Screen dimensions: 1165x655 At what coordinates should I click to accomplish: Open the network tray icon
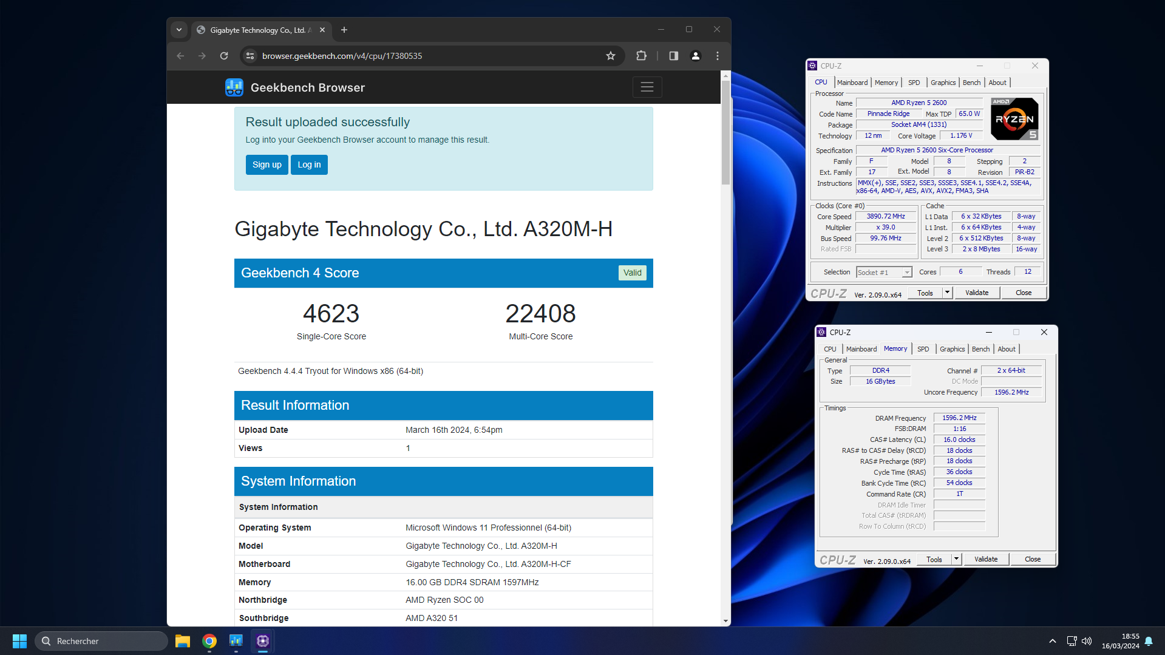[1072, 641]
